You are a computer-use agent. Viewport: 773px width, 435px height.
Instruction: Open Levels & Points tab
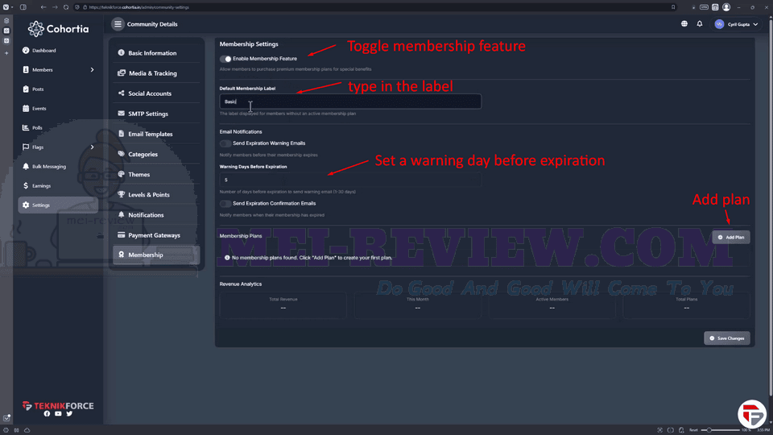pyautogui.click(x=156, y=194)
